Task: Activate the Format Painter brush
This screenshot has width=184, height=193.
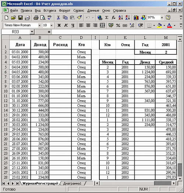Action: tap(79, 18)
